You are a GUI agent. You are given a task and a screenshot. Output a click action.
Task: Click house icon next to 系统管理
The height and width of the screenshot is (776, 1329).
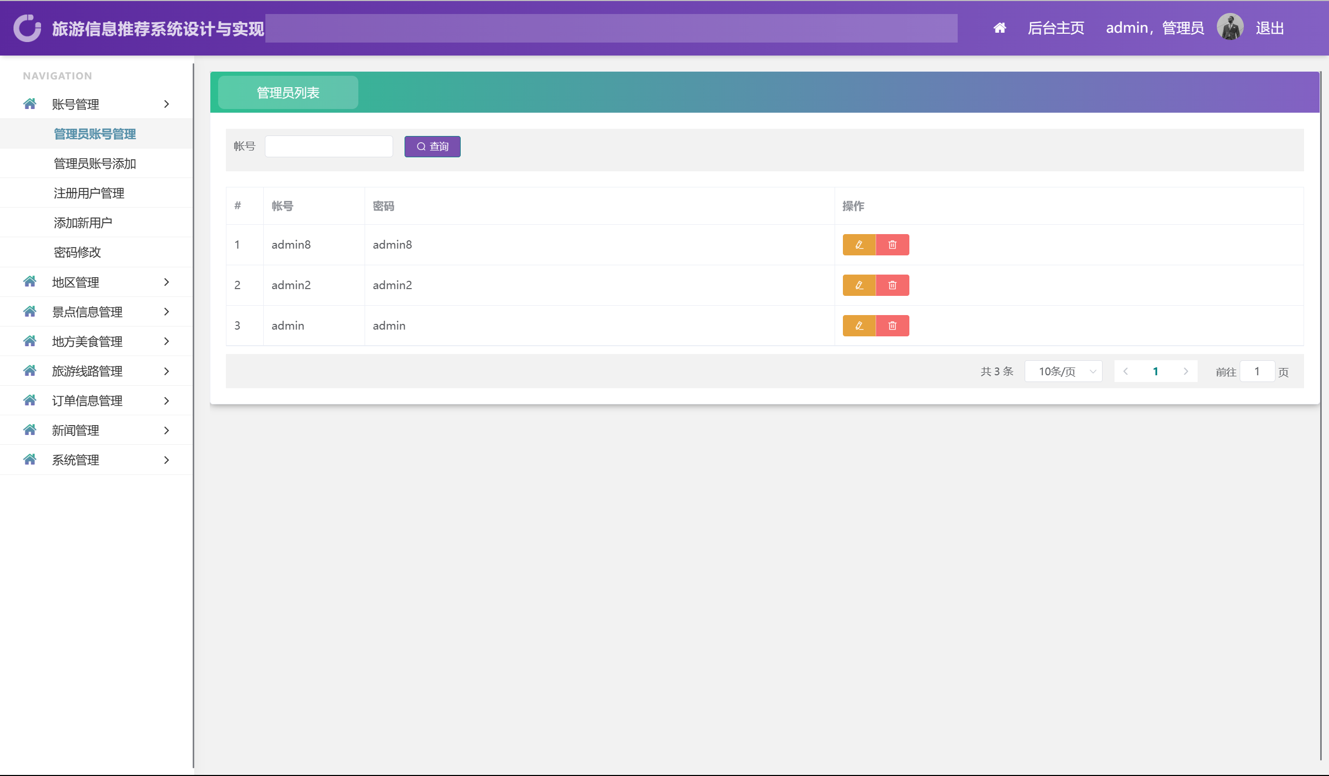click(30, 460)
